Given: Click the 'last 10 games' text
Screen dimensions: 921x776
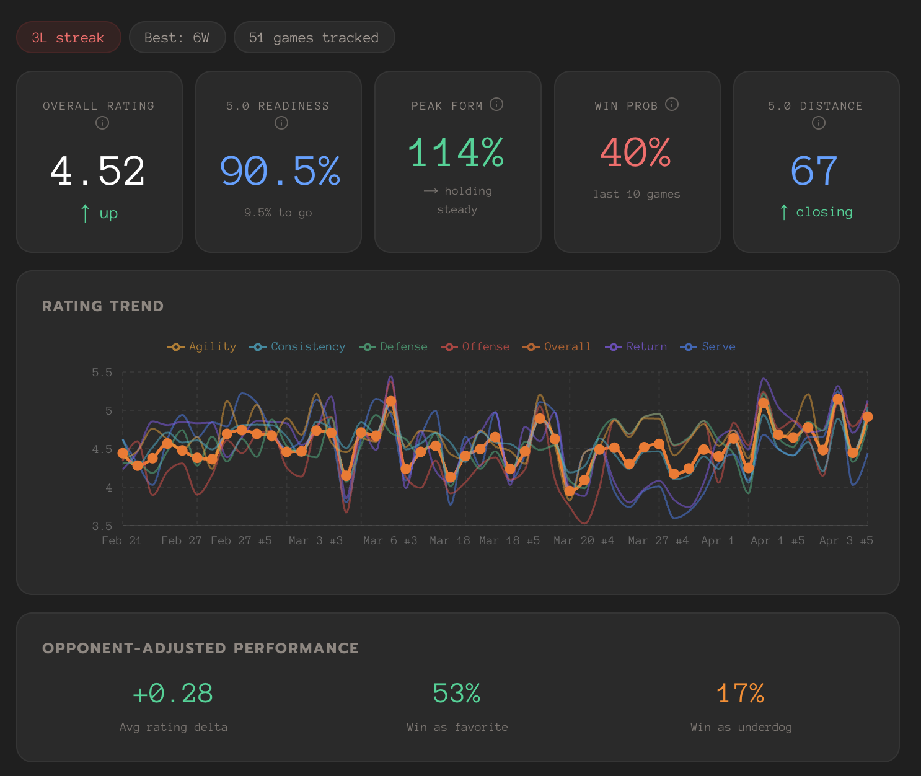Looking at the screenshot, I should click(637, 194).
